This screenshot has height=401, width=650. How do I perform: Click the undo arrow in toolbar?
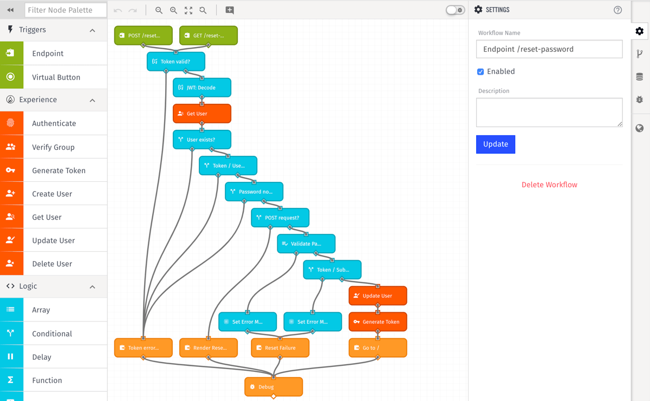118,10
